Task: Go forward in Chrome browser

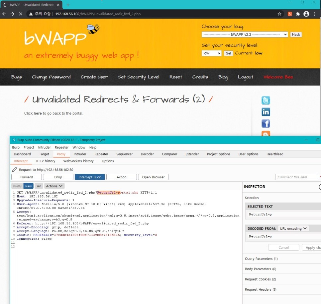Action: [12, 14]
